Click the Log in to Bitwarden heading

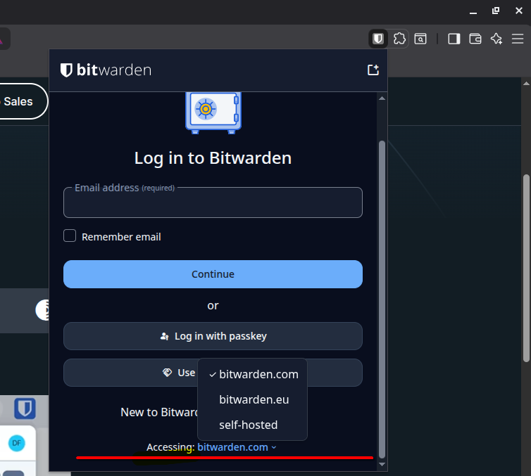coord(213,158)
